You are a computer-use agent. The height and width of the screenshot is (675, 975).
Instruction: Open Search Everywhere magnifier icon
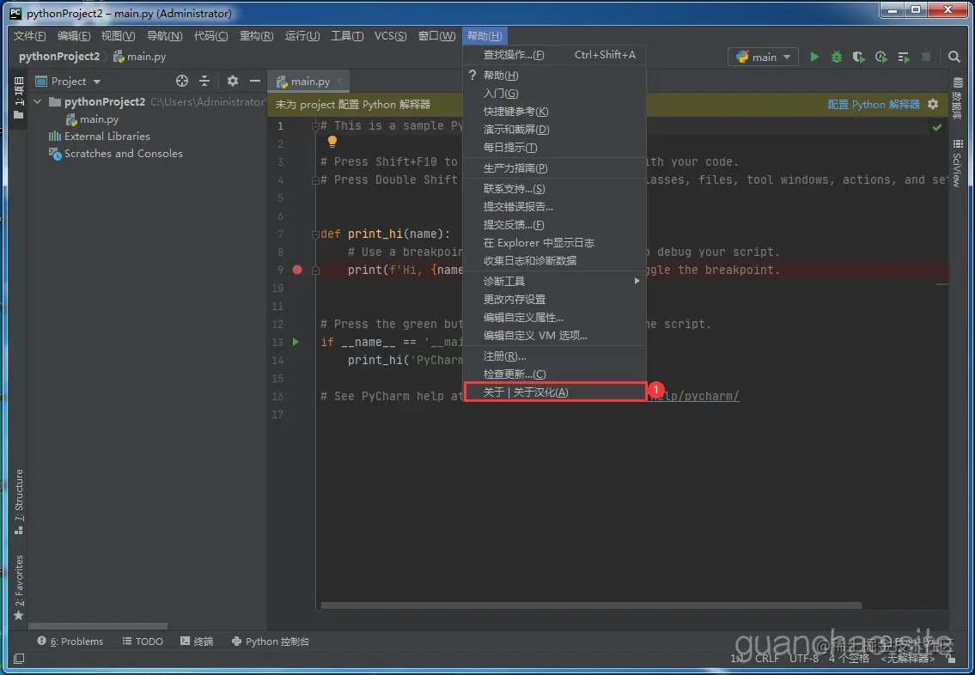coord(954,57)
